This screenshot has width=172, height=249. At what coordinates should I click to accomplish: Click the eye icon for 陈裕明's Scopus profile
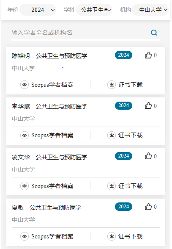25,85
